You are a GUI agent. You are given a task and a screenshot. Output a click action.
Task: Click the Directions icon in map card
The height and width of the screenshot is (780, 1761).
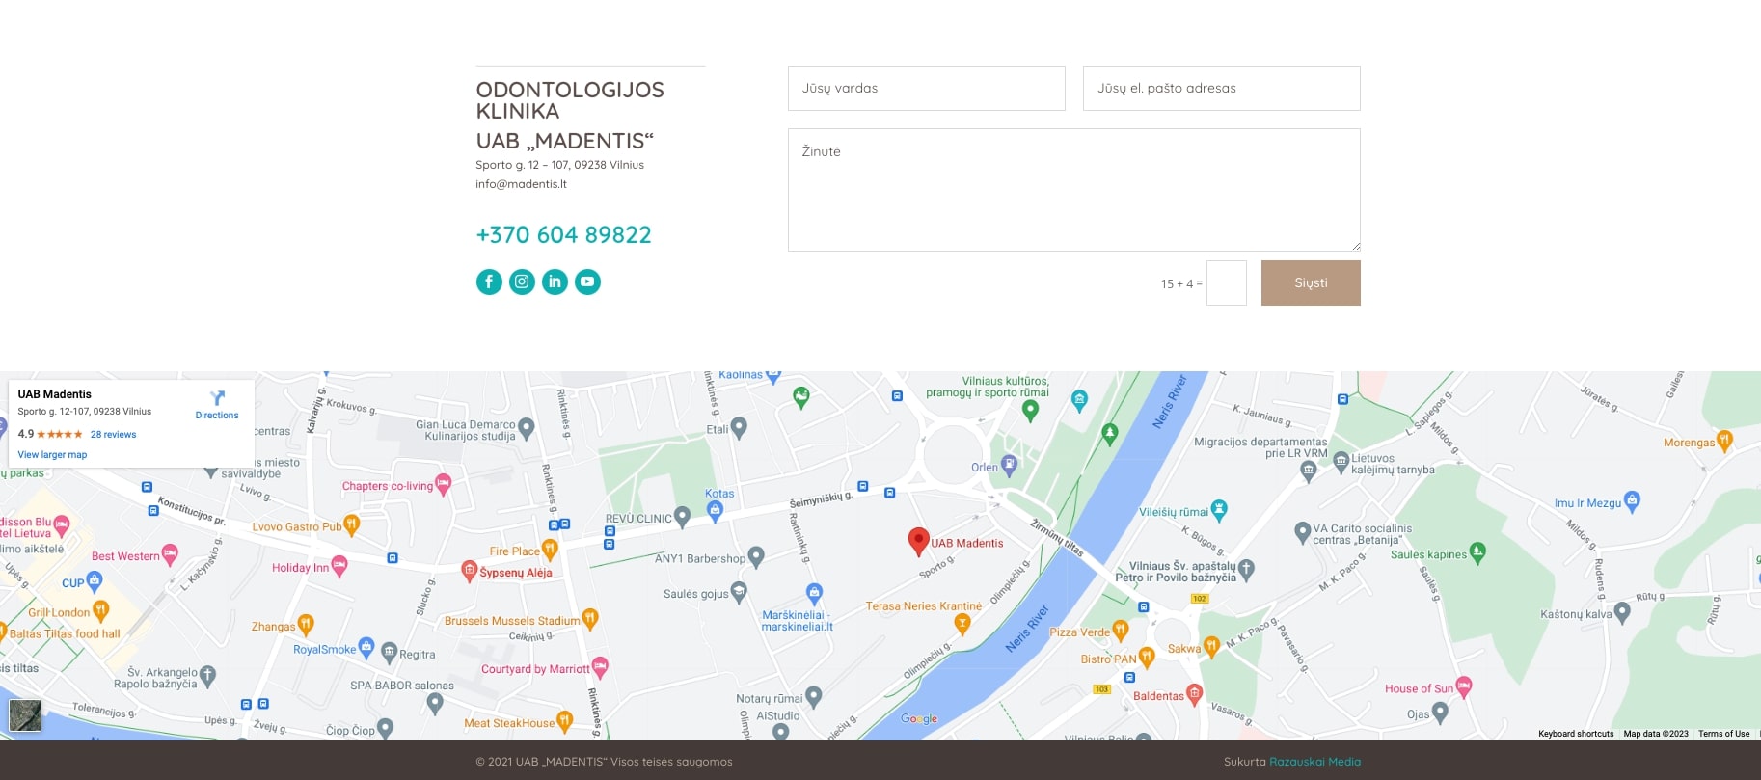click(x=217, y=398)
